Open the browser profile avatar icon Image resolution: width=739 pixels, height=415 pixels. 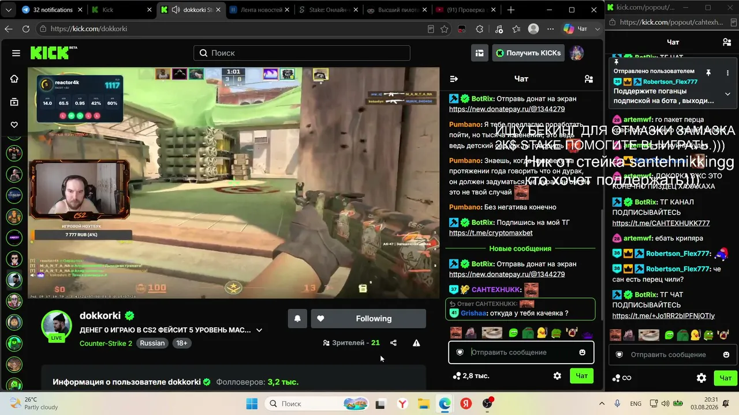[533, 29]
